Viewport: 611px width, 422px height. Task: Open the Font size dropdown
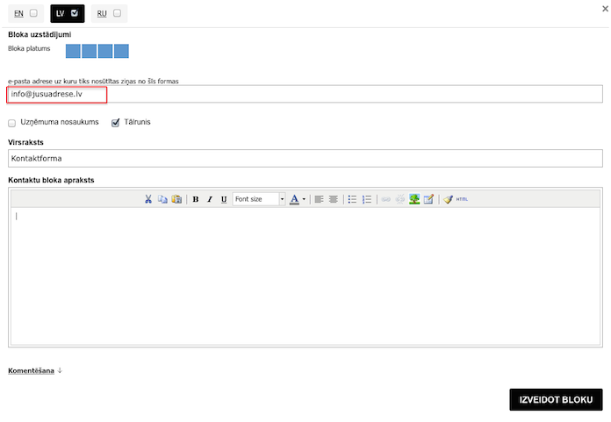coord(259,199)
